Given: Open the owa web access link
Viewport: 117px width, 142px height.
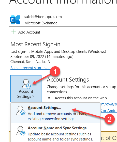Looking at the screenshot, I should point(109,104).
